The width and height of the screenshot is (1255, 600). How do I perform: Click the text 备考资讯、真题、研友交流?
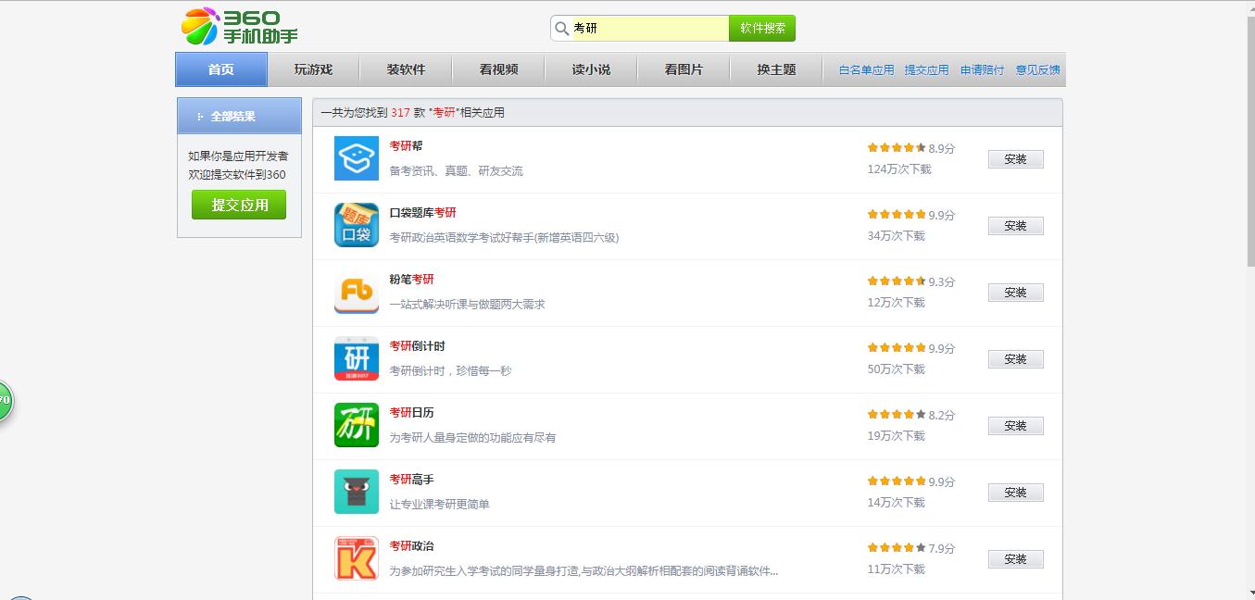(x=456, y=171)
